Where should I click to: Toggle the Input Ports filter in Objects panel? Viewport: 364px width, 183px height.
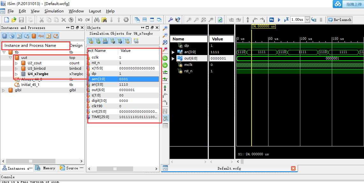point(91,41)
